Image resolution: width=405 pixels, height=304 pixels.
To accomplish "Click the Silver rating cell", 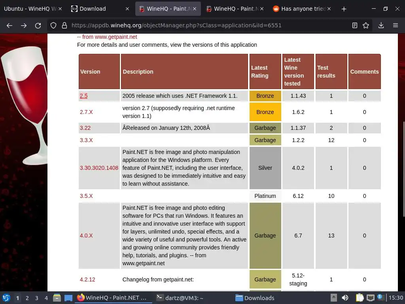I will click(265, 168).
